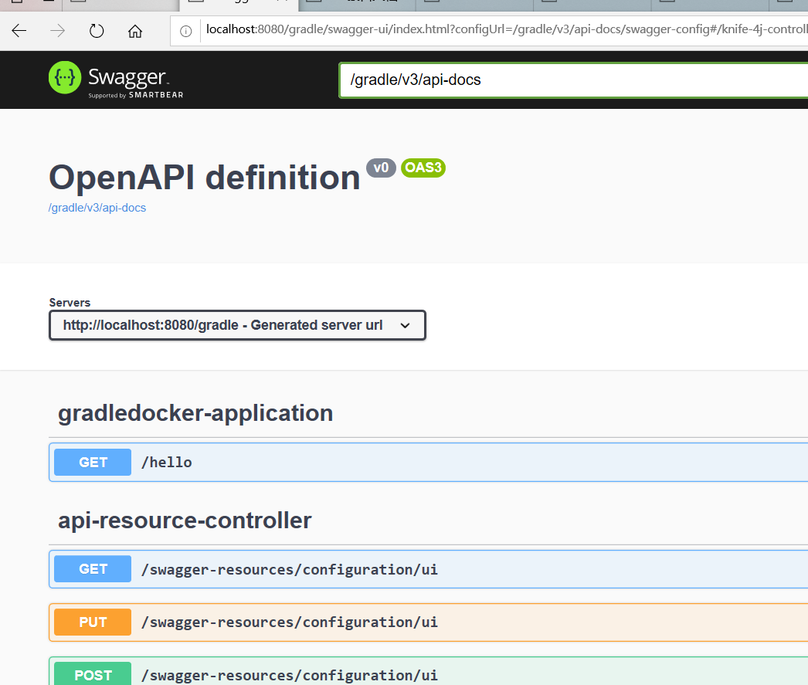Click the Servers label
808x685 pixels.
70,302
